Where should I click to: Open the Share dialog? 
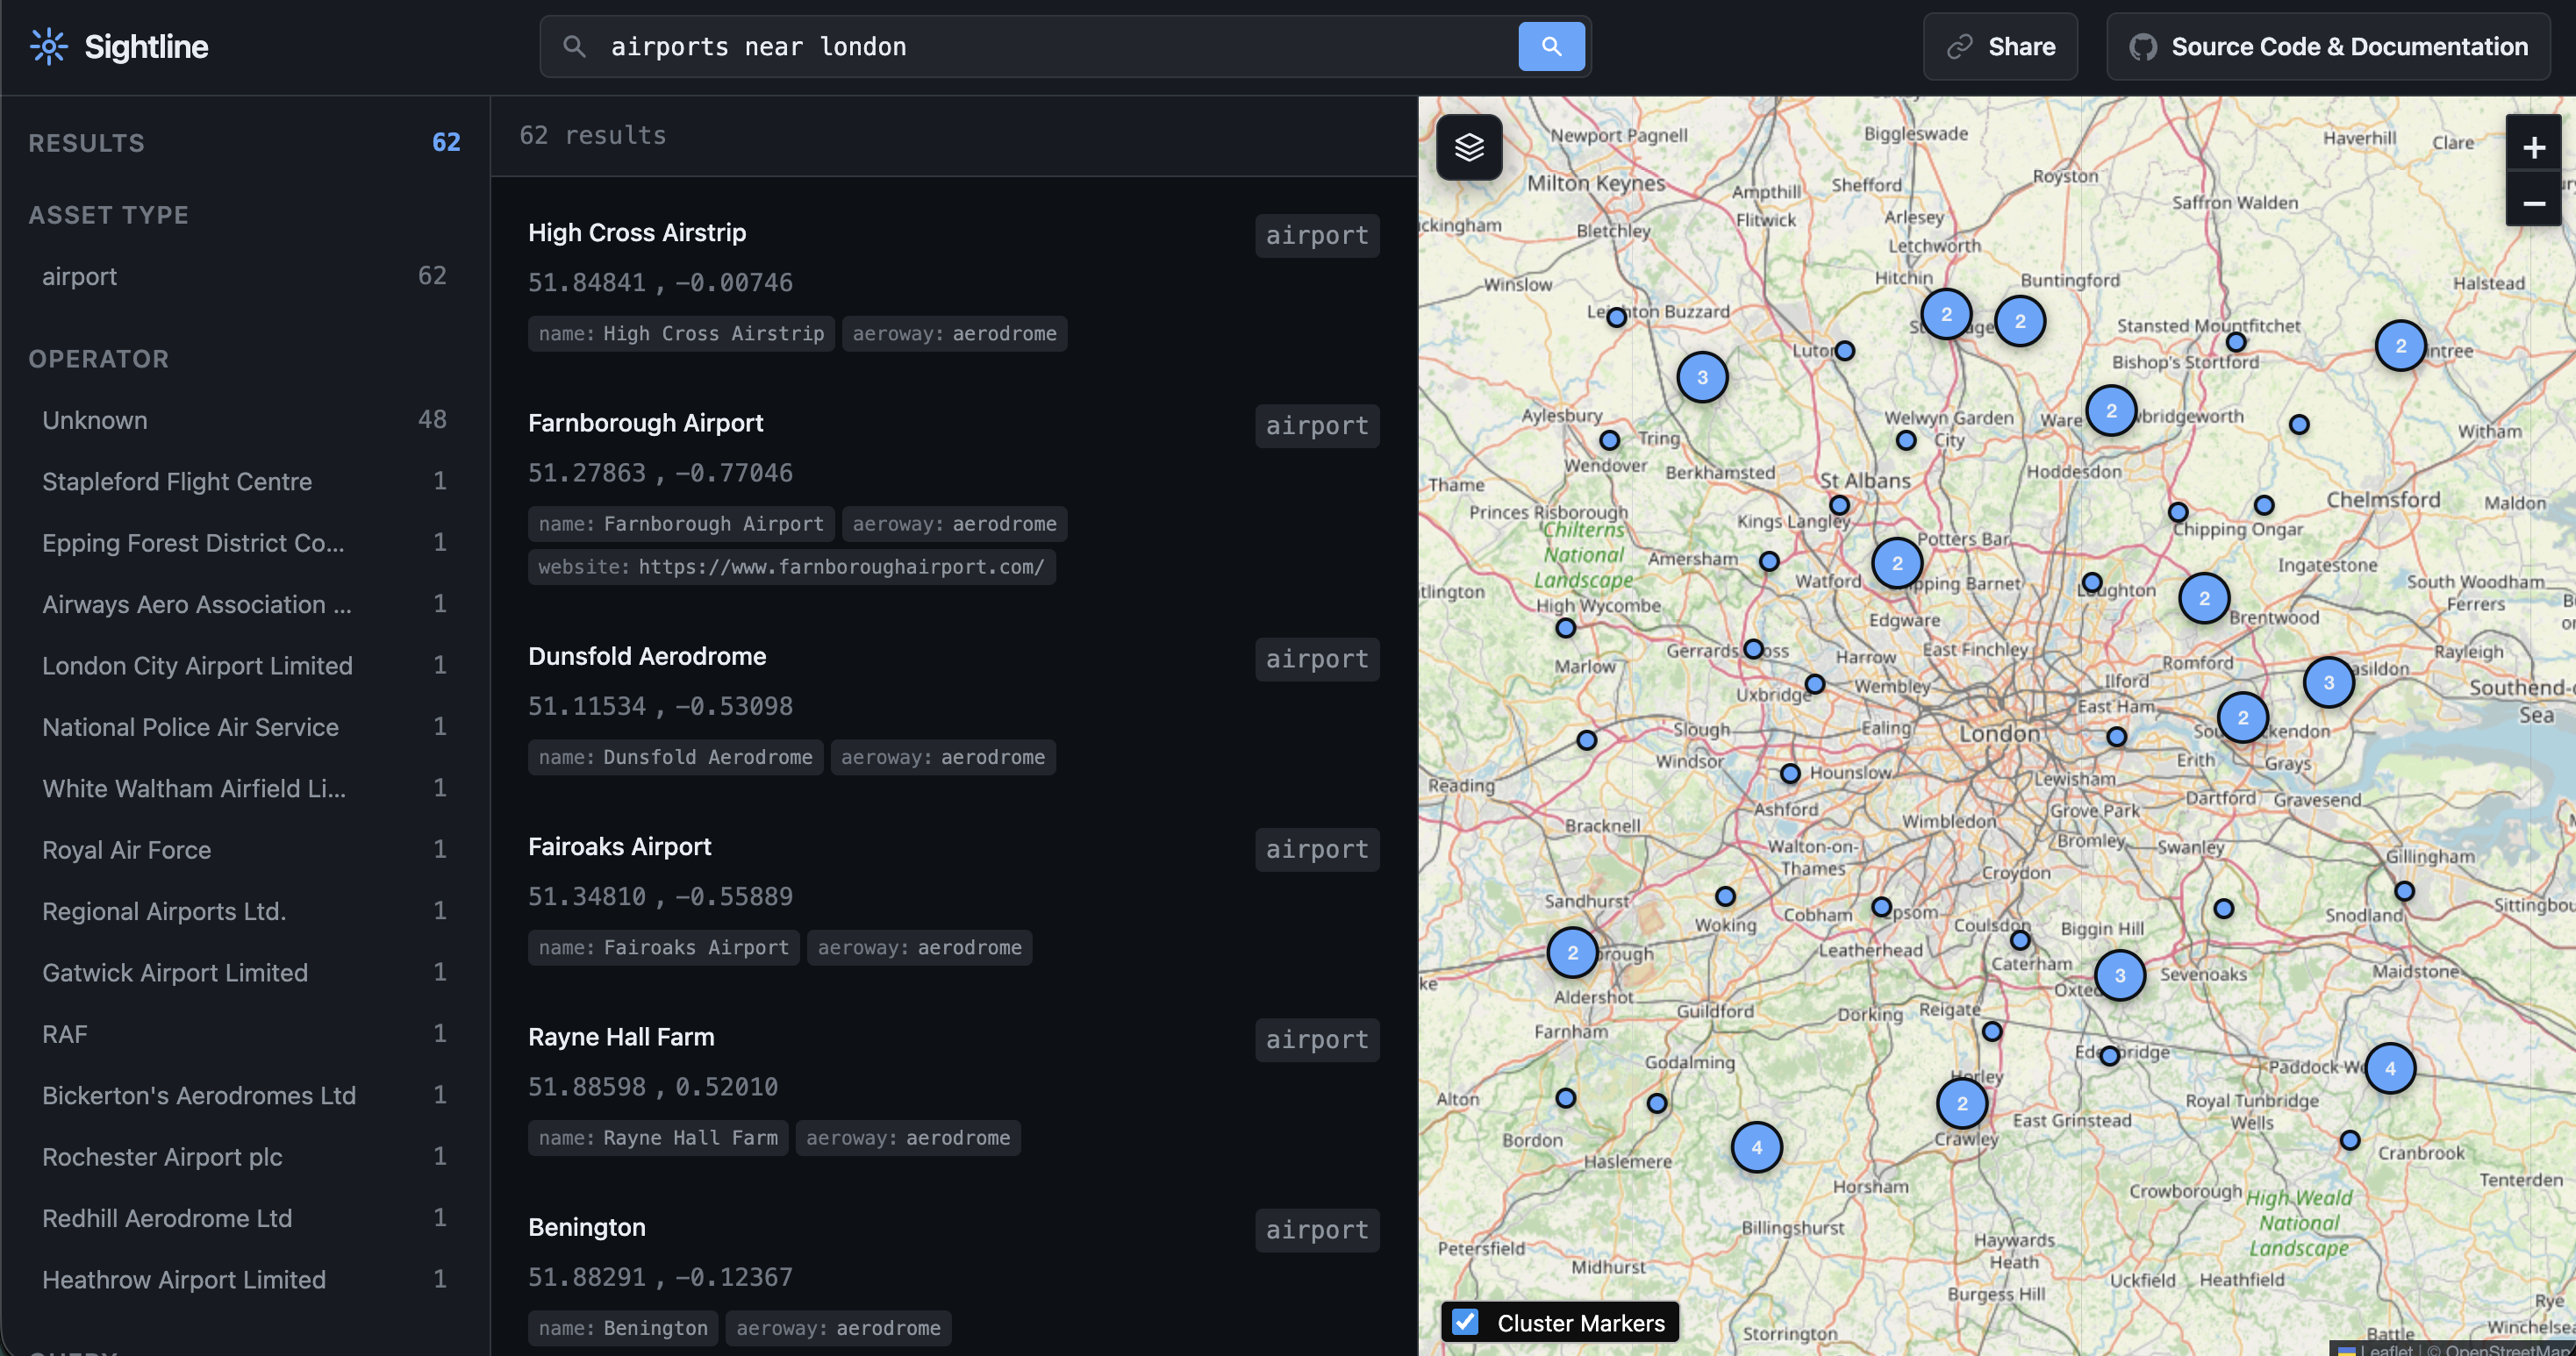pos(2000,46)
